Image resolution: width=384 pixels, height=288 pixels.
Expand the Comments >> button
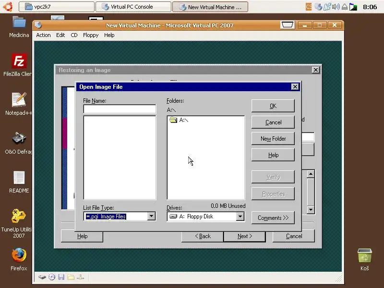273,218
